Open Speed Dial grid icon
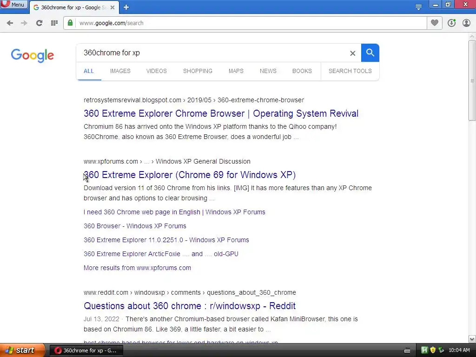 point(54,23)
